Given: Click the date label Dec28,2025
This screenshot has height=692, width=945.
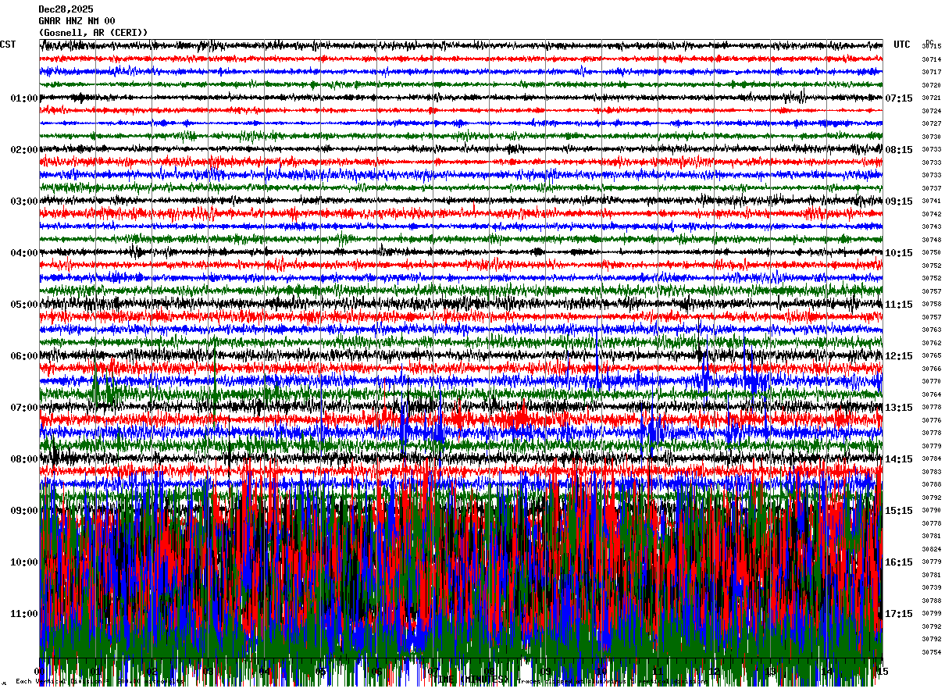Looking at the screenshot, I should point(66,9).
